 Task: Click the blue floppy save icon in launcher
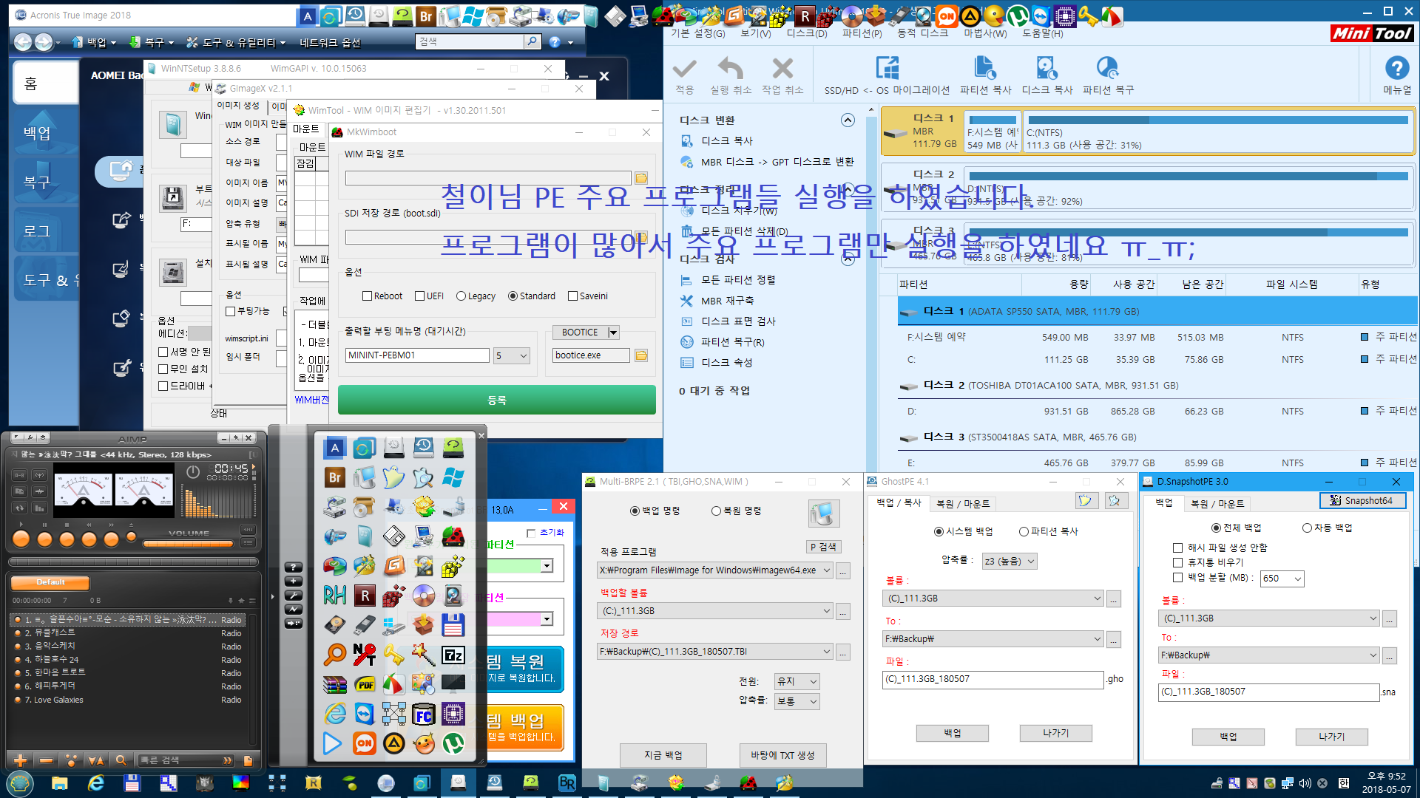point(453,625)
